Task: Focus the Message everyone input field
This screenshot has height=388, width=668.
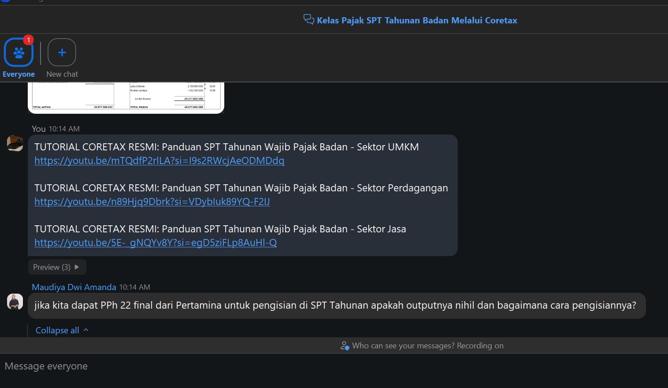Action: point(308,366)
